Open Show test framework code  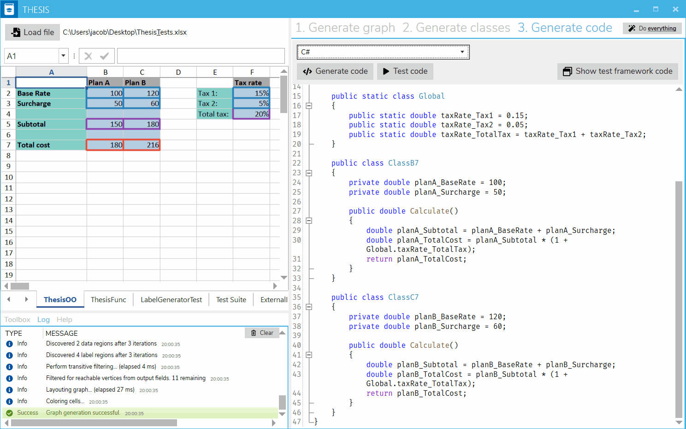(617, 71)
